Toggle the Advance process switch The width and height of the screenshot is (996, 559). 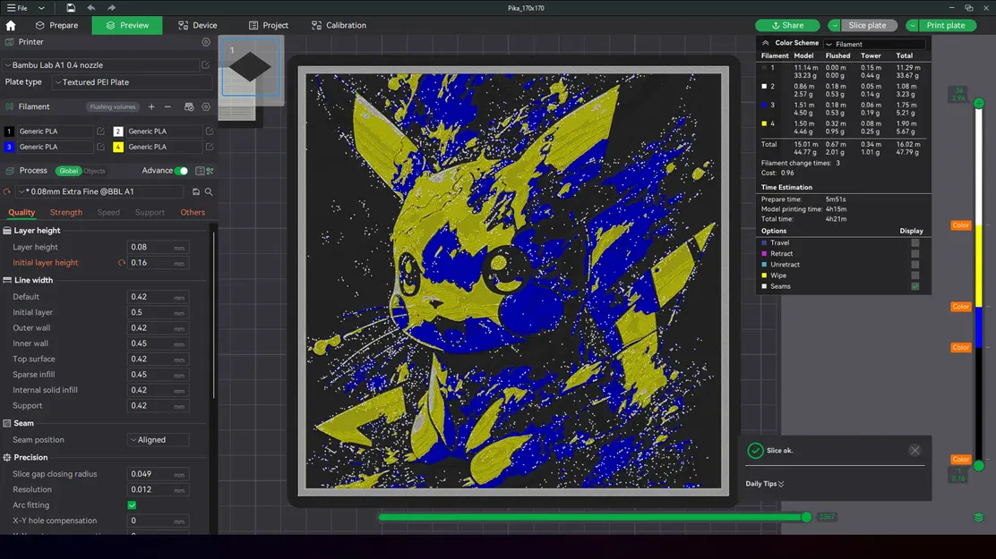pos(182,170)
